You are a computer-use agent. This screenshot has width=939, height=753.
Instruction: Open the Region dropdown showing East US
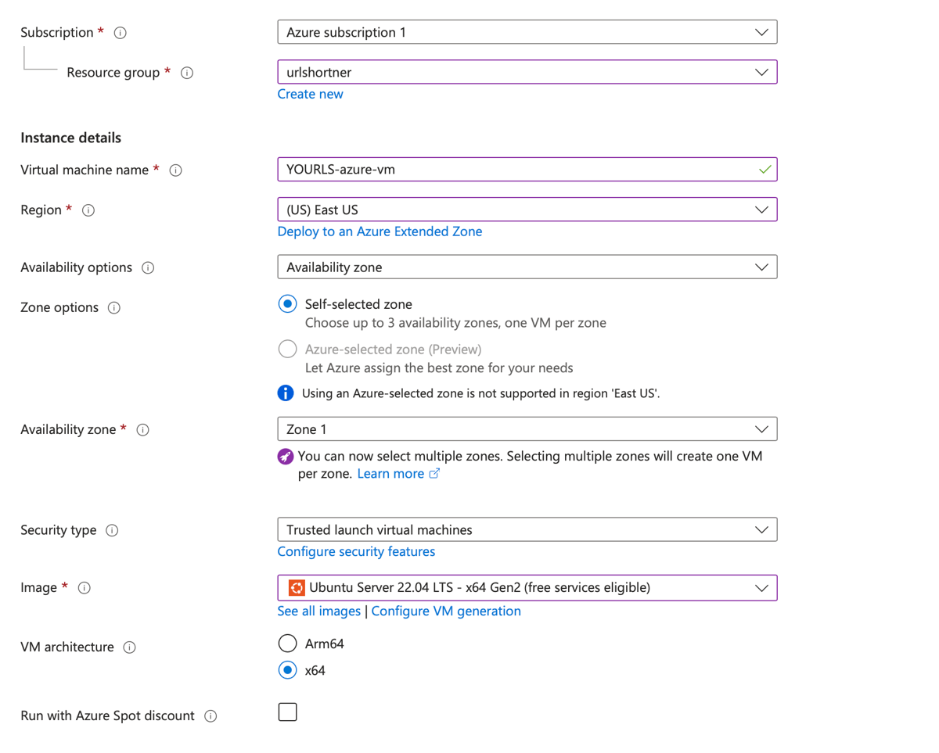(x=527, y=210)
